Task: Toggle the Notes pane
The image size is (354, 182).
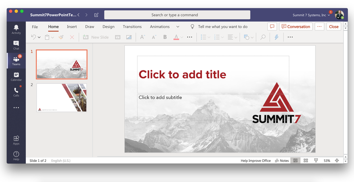Action: (x=282, y=160)
